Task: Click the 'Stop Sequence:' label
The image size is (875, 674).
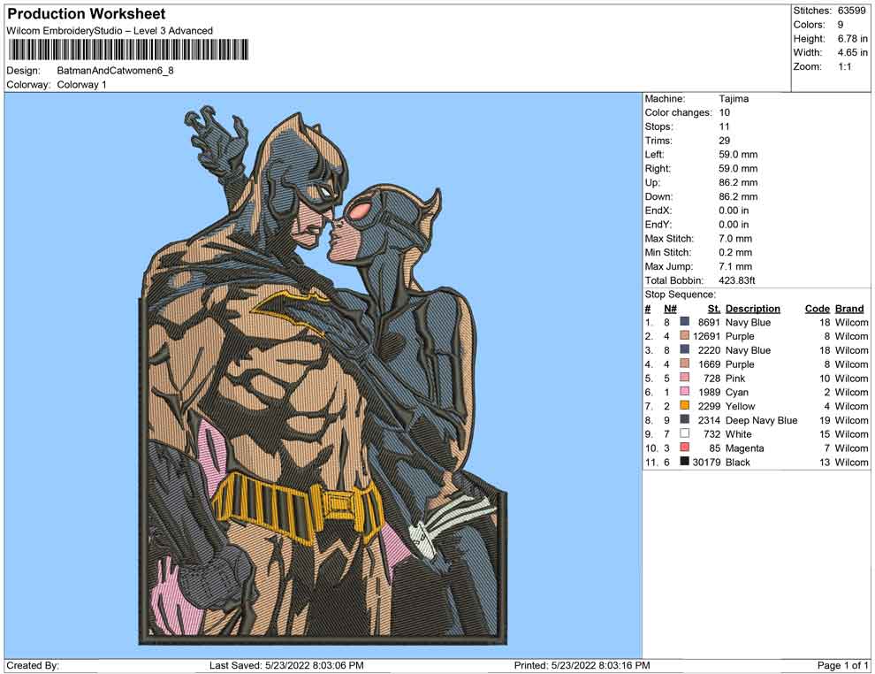Action: point(681,295)
